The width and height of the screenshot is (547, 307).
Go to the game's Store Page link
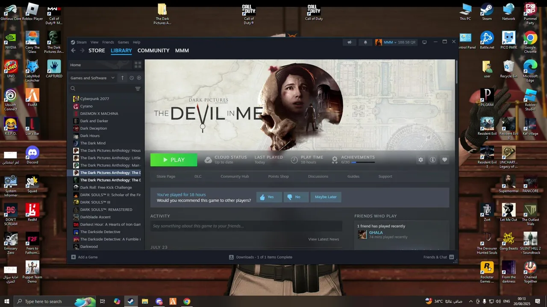pyautogui.click(x=166, y=177)
